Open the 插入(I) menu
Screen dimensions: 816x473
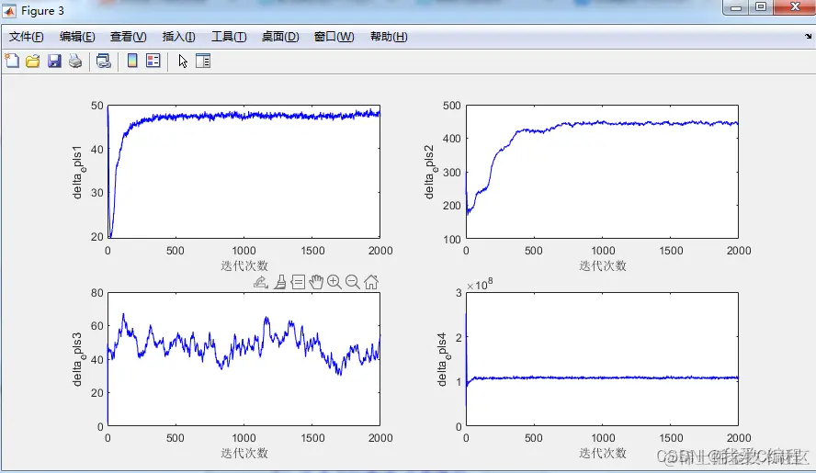coord(178,37)
